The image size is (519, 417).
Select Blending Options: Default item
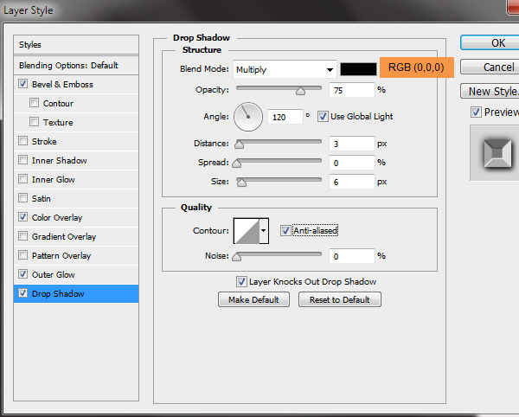point(68,66)
